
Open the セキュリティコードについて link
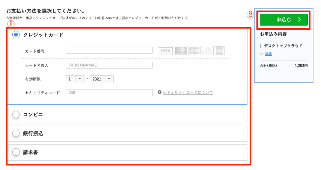pyautogui.click(x=188, y=93)
